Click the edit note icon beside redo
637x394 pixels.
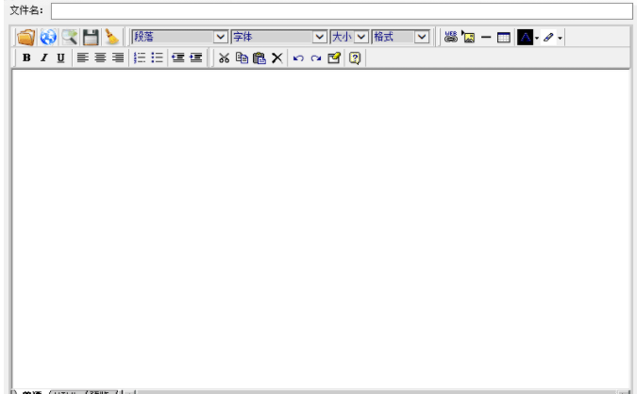tap(333, 58)
